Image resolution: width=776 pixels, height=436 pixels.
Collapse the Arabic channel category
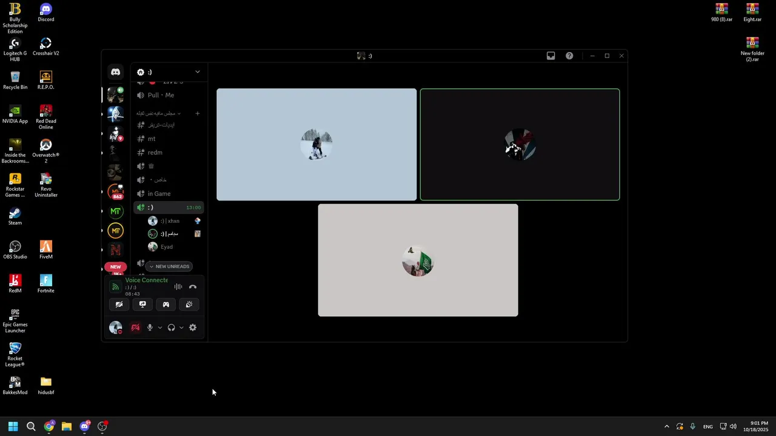tap(158, 113)
